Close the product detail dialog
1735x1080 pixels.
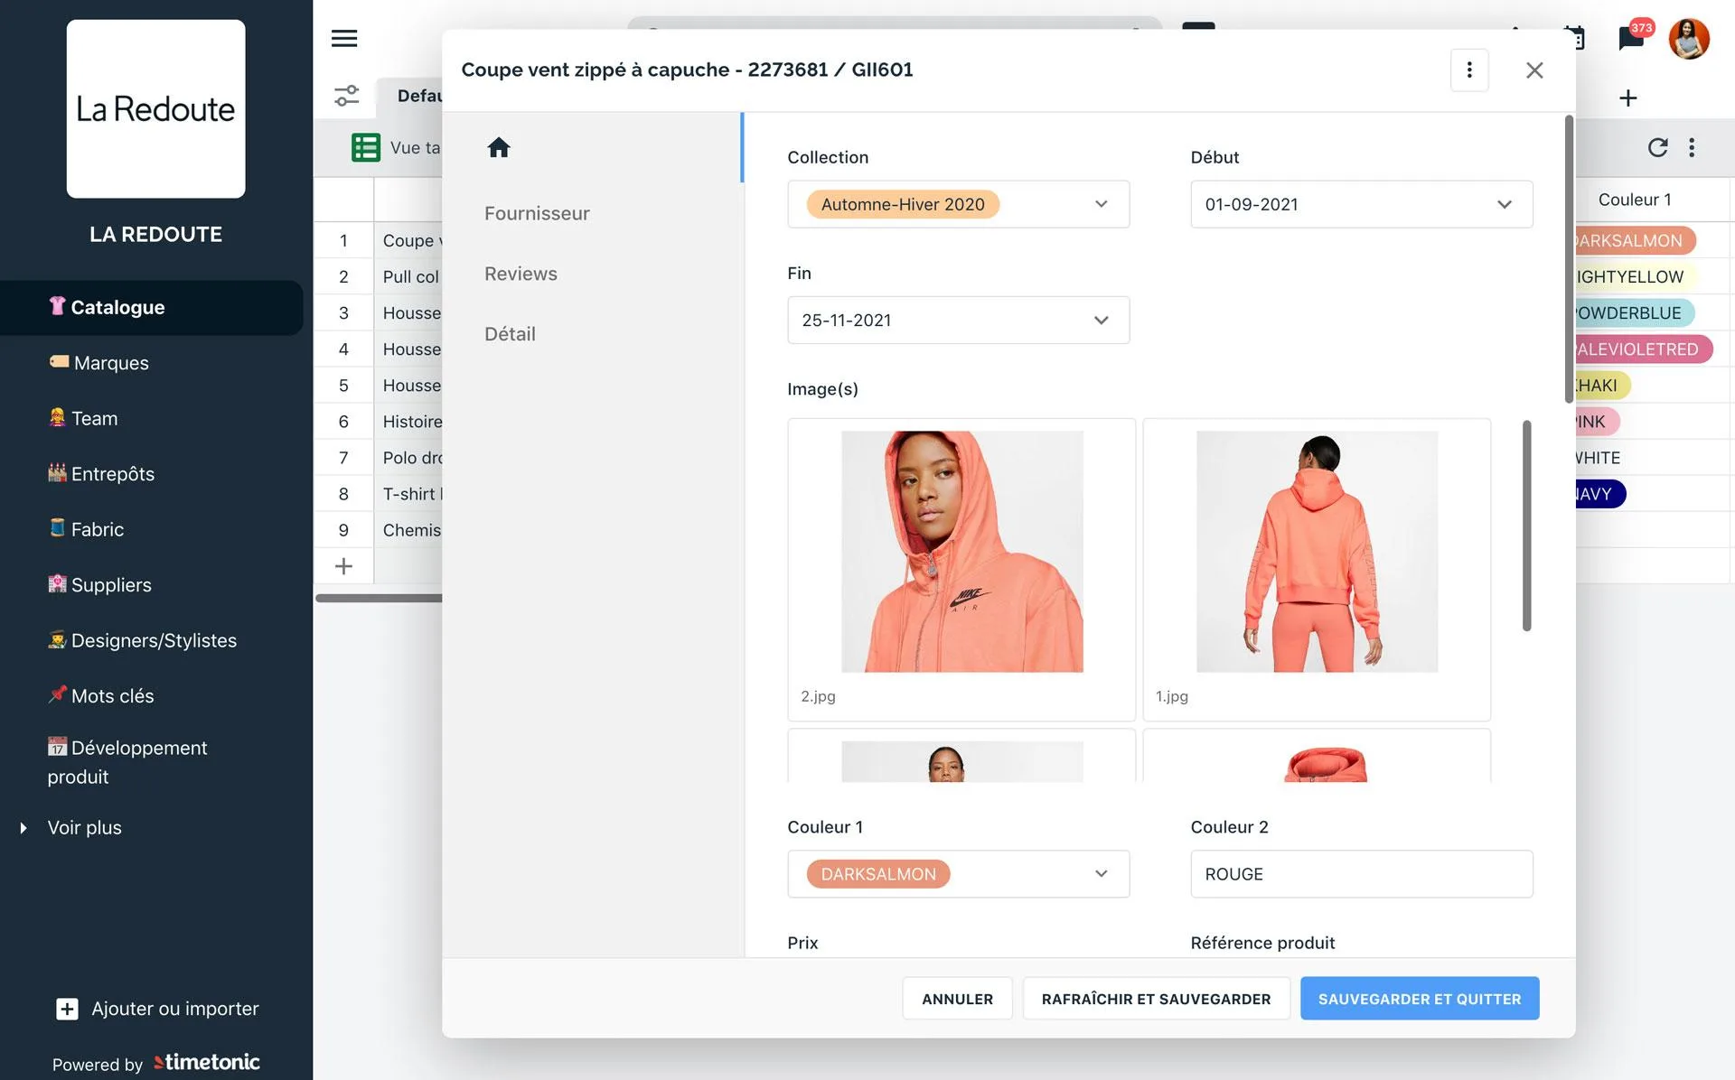click(1534, 70)
